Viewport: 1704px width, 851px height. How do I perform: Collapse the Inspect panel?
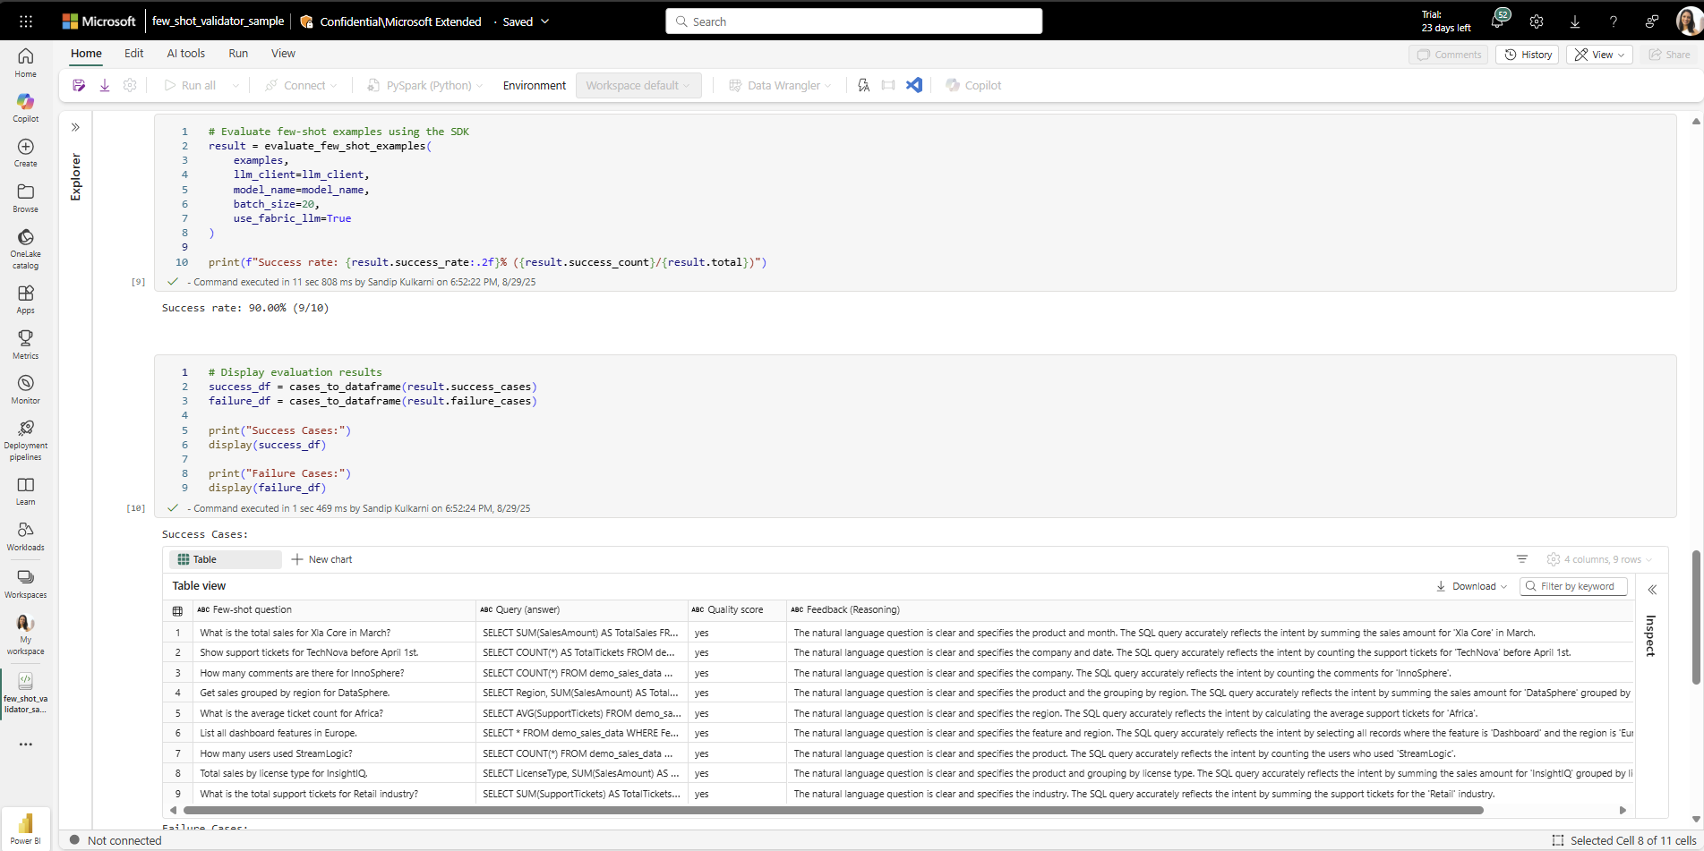pyautogui.click(x=1652, y=590)
